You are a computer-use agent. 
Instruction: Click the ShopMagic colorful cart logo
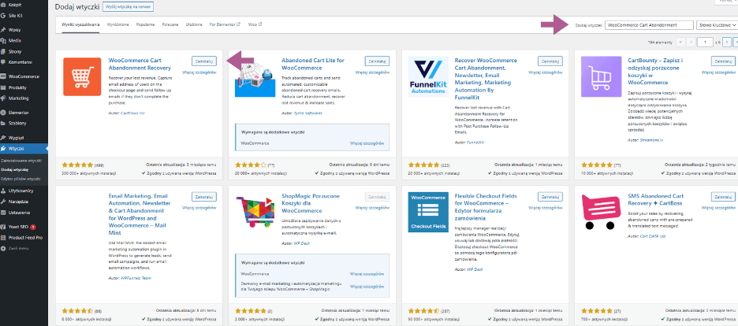pos(255,213)
